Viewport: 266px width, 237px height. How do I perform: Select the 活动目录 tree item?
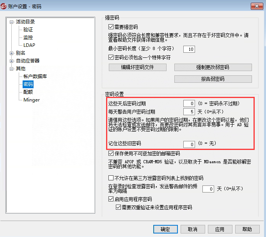coord(25,22)
